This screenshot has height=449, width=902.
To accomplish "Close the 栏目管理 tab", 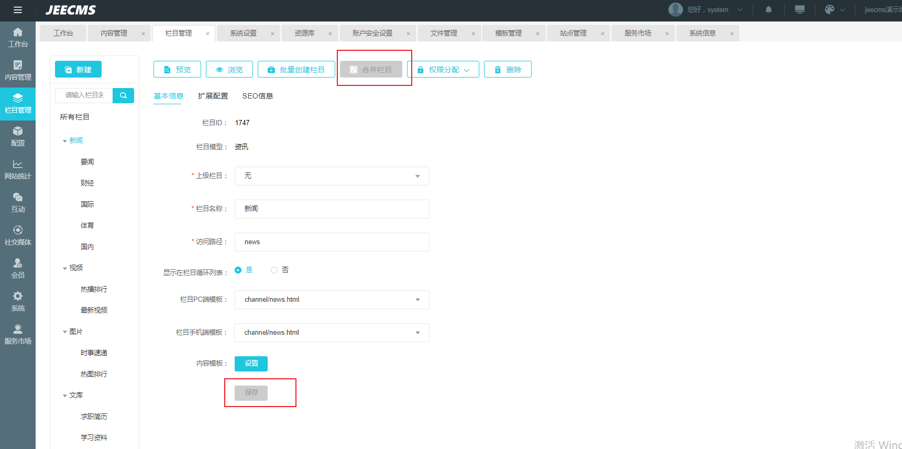I will pyautogui.click(x=207, y=34).
